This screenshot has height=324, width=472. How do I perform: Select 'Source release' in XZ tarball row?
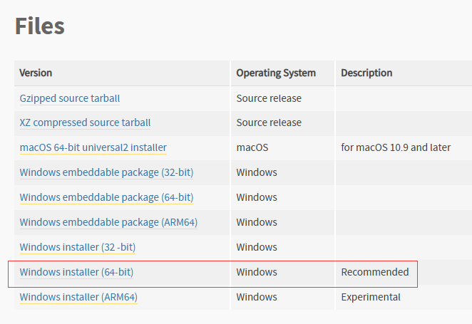(x=269, y=122)
